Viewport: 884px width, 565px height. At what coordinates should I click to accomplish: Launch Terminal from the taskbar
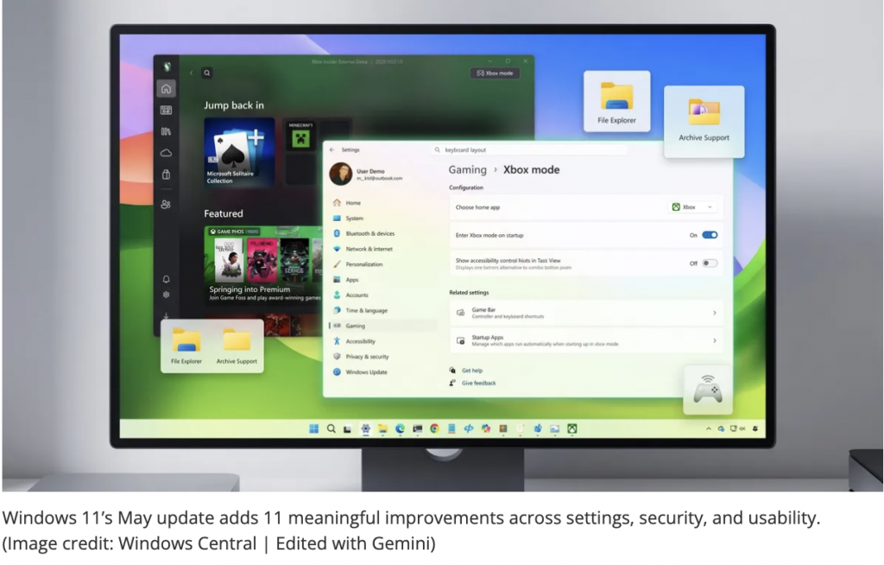417,429
